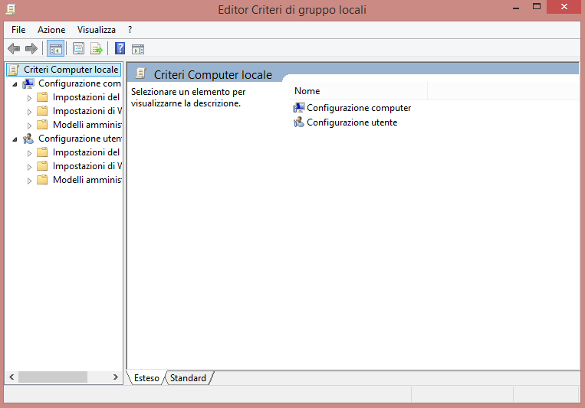The width and height of the screenshot is (585, 408).
Task: Select Criteri Computer locale root node
Action: 71,70
